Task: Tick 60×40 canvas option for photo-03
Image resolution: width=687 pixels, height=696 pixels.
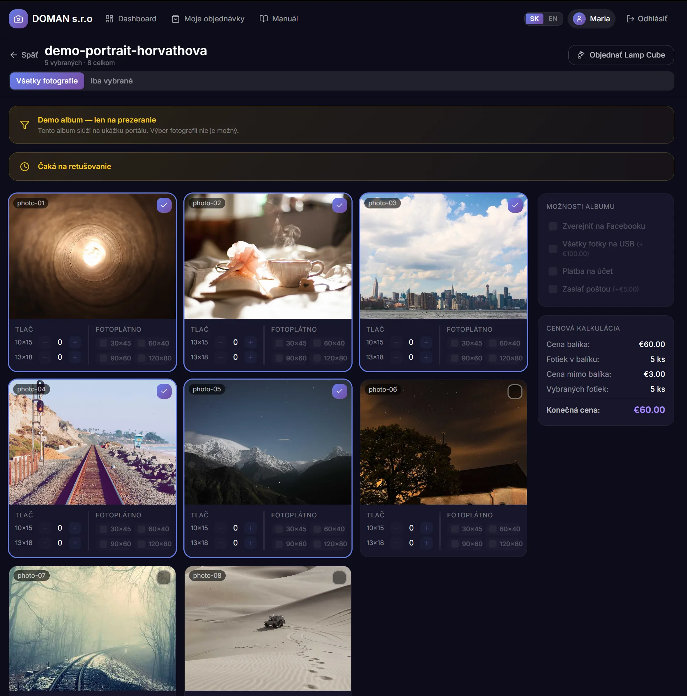Action: pos(492,343)
